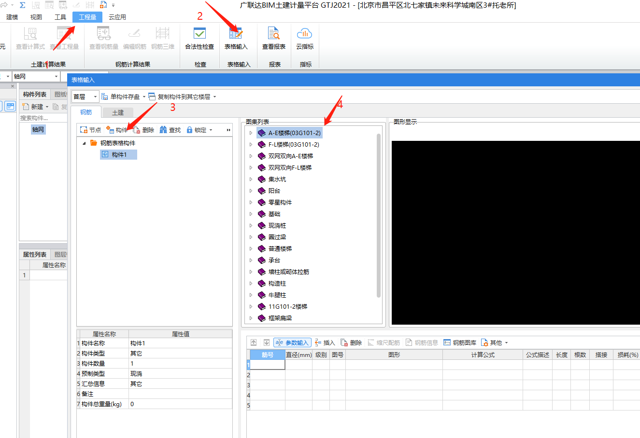
Task: Move rebar row down arrow
Action: 266,342
